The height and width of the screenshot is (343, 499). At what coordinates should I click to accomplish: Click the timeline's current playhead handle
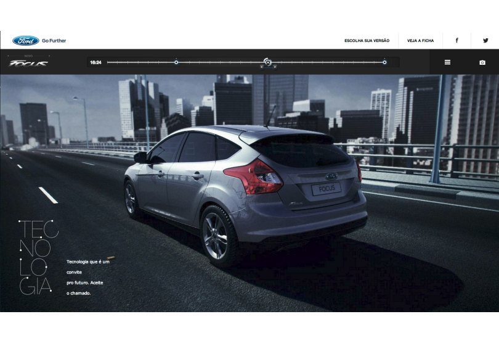(267, 62)
